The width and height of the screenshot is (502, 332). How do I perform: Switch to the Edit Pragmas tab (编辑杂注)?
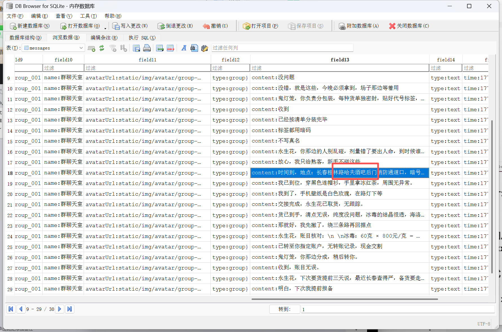coord(104,38)
